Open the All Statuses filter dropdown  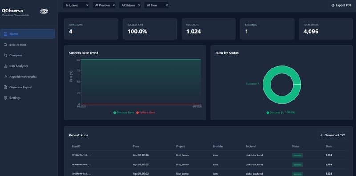(130, 5)
